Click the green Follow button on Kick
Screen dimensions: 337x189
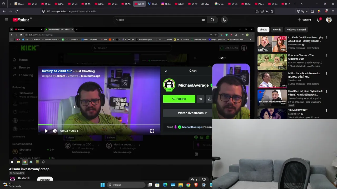click(179, 99)
